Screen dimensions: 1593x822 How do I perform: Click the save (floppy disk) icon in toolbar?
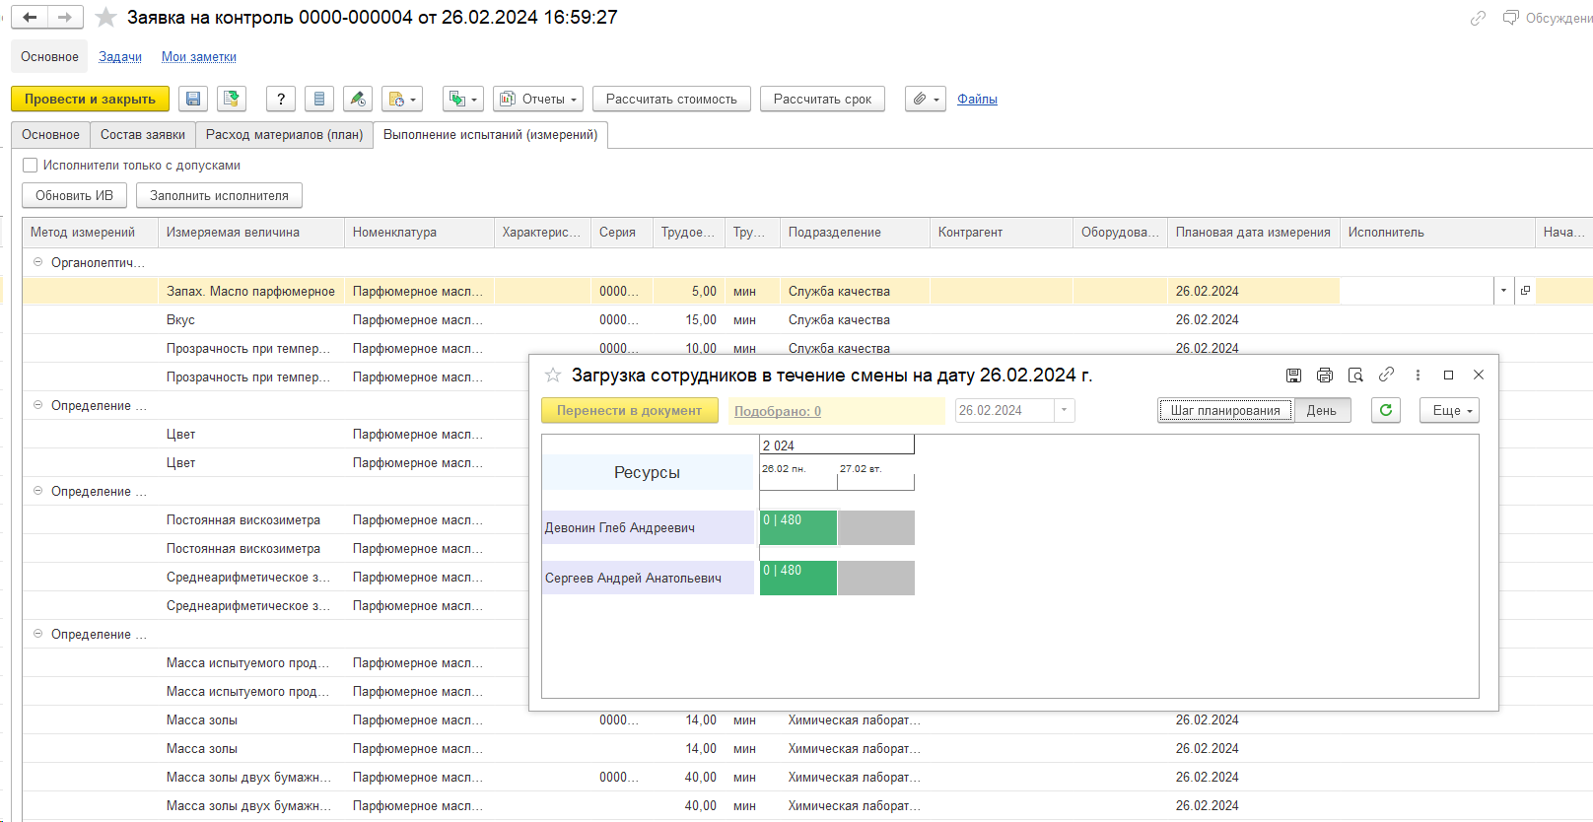tap(193, 99)
